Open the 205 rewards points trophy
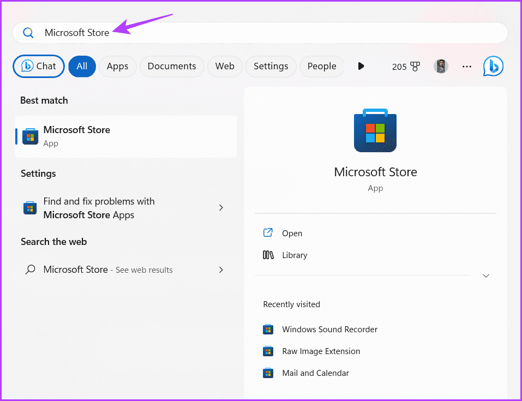 pos(406,67)
